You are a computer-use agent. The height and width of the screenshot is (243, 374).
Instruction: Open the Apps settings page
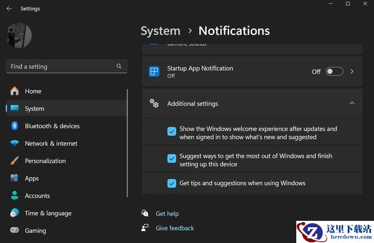[66, 178]
